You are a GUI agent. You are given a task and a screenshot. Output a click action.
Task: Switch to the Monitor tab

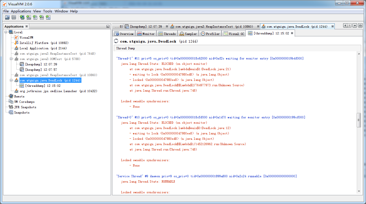146,34
